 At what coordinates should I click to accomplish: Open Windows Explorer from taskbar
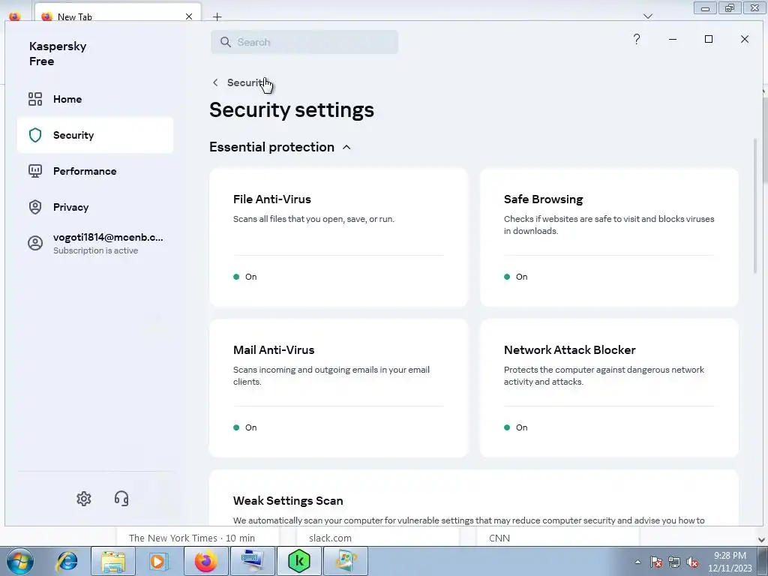click(113, 561)
